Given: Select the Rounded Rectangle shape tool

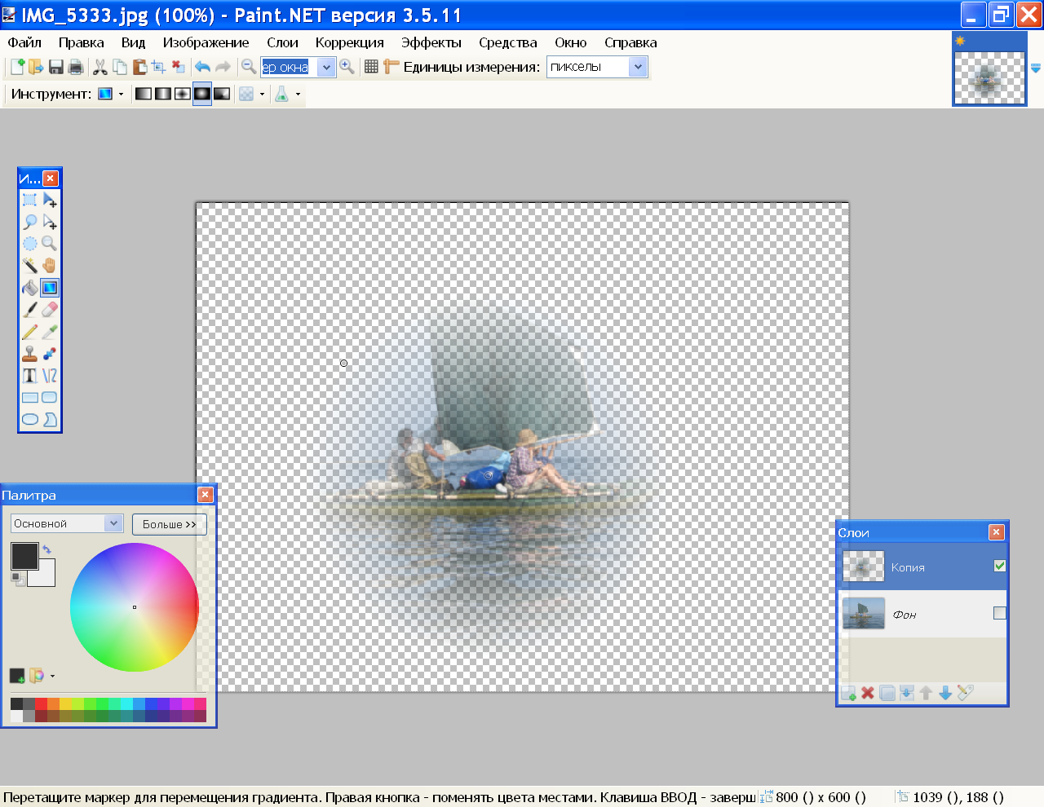Looking at the screenshot, I should [50, 398].
